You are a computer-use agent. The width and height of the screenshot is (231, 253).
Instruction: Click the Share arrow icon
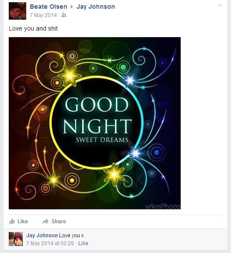click(x=45, y=222)
